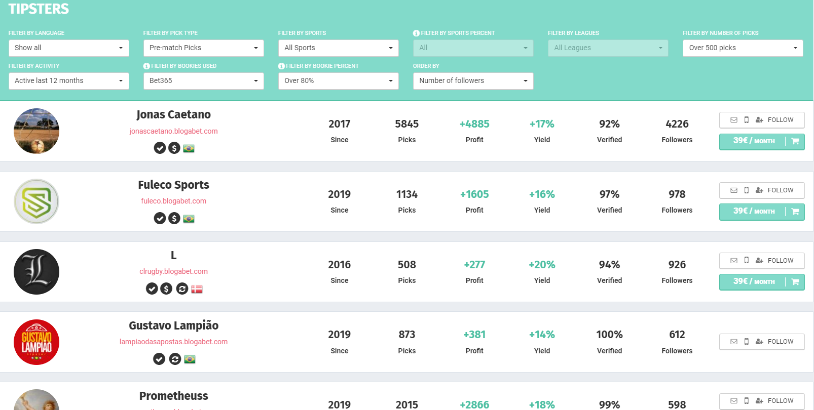Click envelope icon in Prometheuss' follow row
This screenshot has height=410, width=814.
(733, 401)
